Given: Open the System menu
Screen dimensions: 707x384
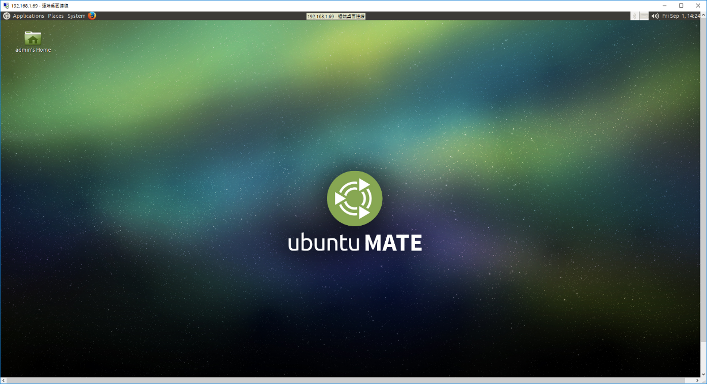Looking at the screenshot, I should click(x=76, y=16).
